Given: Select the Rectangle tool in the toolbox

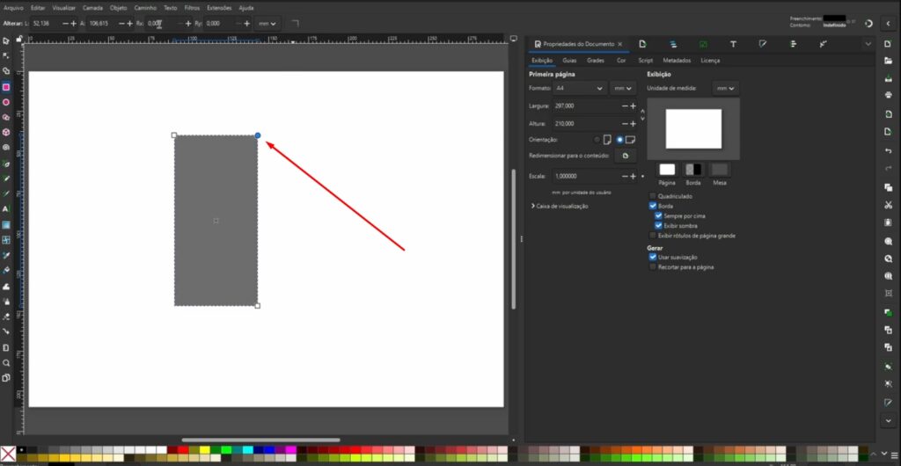Looking at the screenshot, I should pyautogui.click(x=6, y=87).
